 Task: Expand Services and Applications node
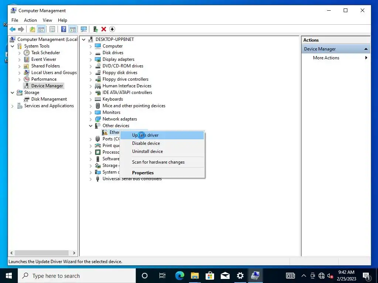tap(12, 106)
